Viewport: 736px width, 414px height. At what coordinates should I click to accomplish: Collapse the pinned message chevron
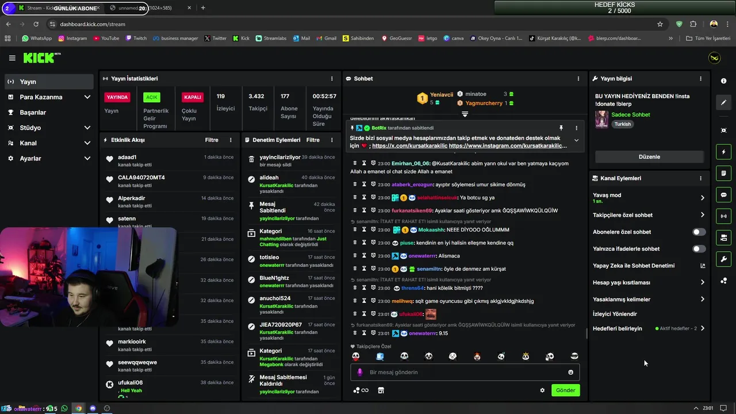pos(576,140)
